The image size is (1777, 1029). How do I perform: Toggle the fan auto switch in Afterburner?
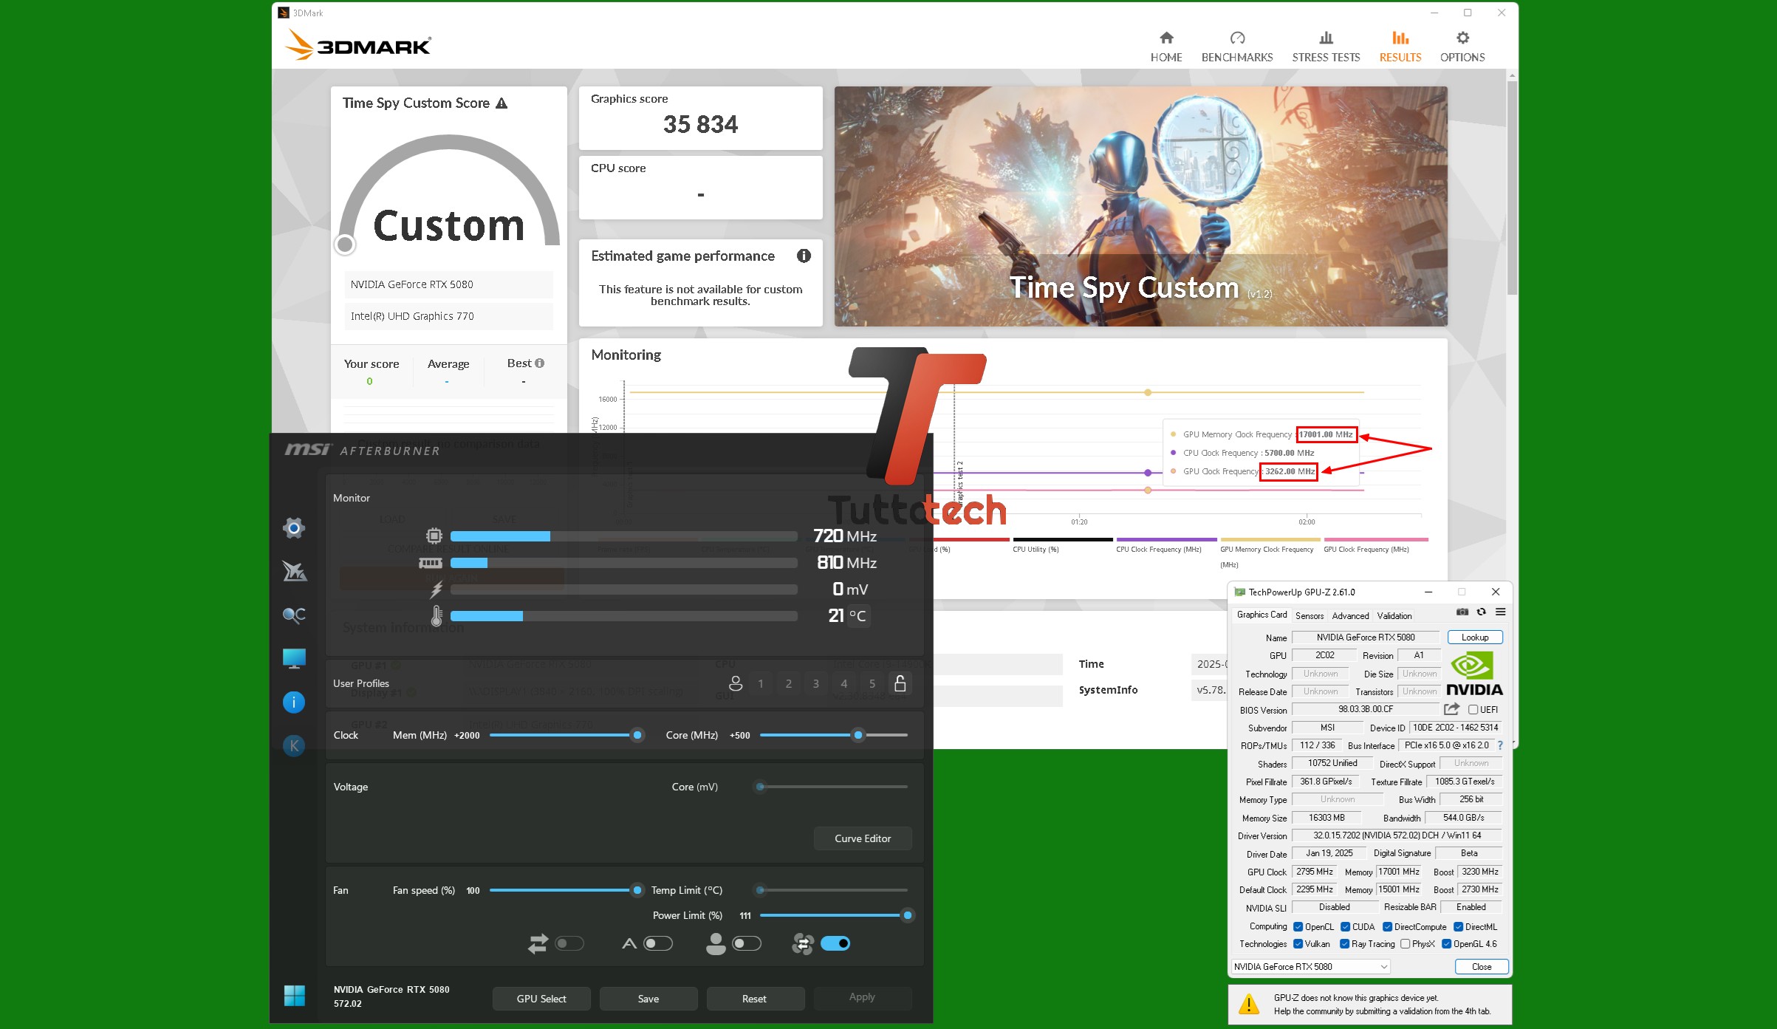[x=837, y=943]
